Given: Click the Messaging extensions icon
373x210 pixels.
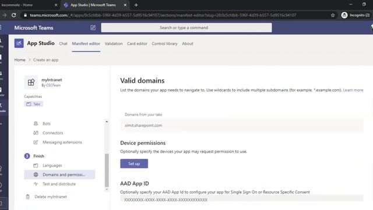Looking at the screenshot, I should click(36, 142).
